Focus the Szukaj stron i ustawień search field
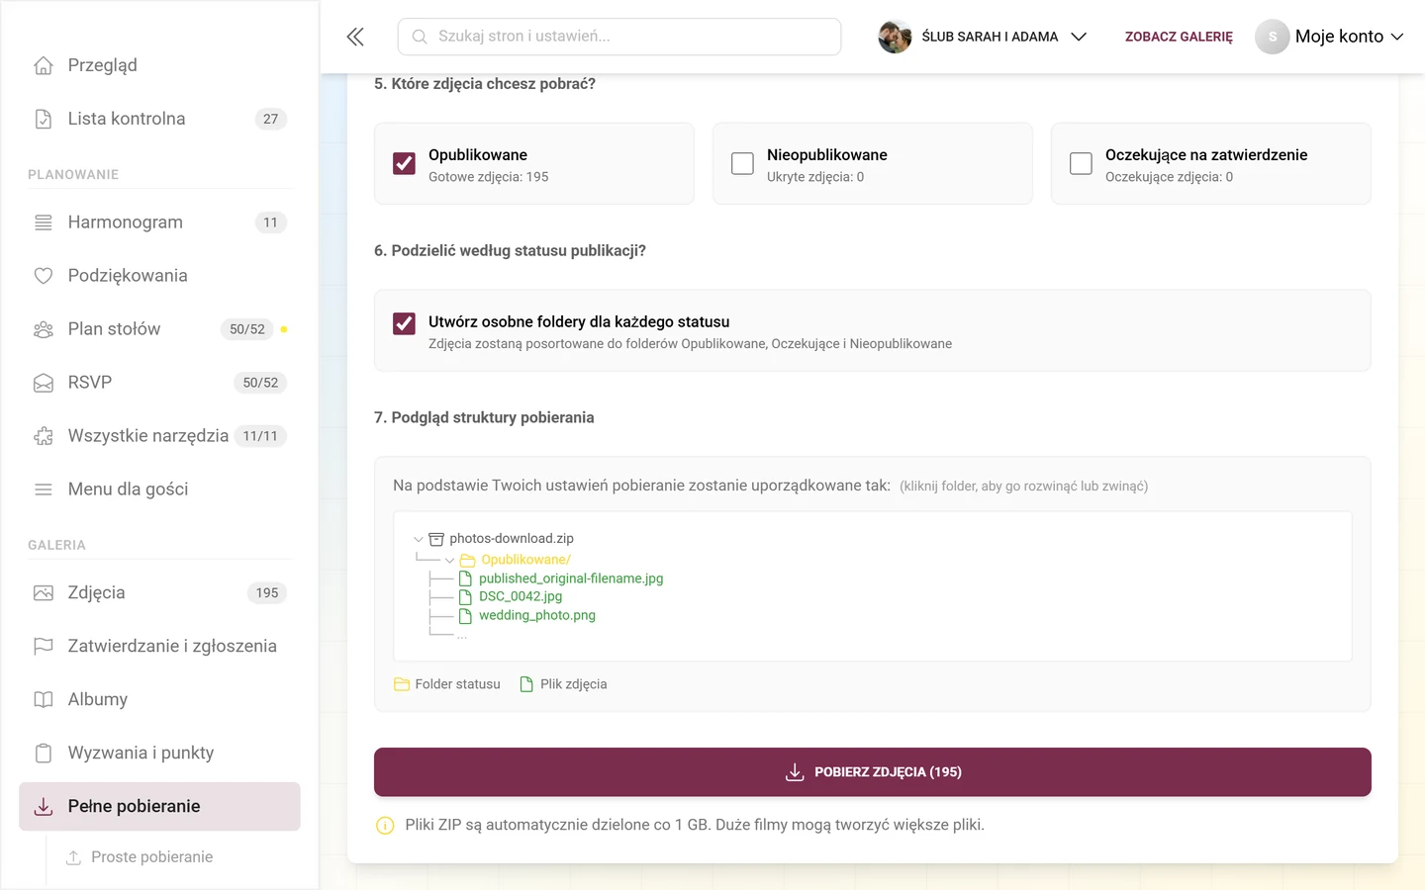This screenshot has height=890, width=1425. pyautogui.click(x=619, y=37)
